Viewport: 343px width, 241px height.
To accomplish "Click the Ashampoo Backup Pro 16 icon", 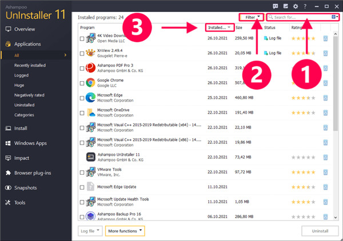I will 90,216.
